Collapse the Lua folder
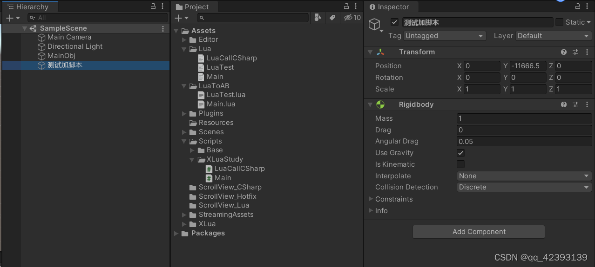 [x=184, y=49]
